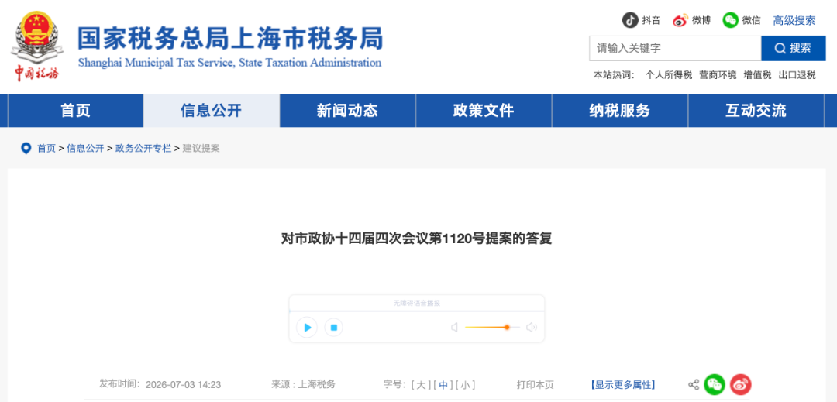Go to breadcrumb 信息公开
837x402 pixels.
point(85,149)
